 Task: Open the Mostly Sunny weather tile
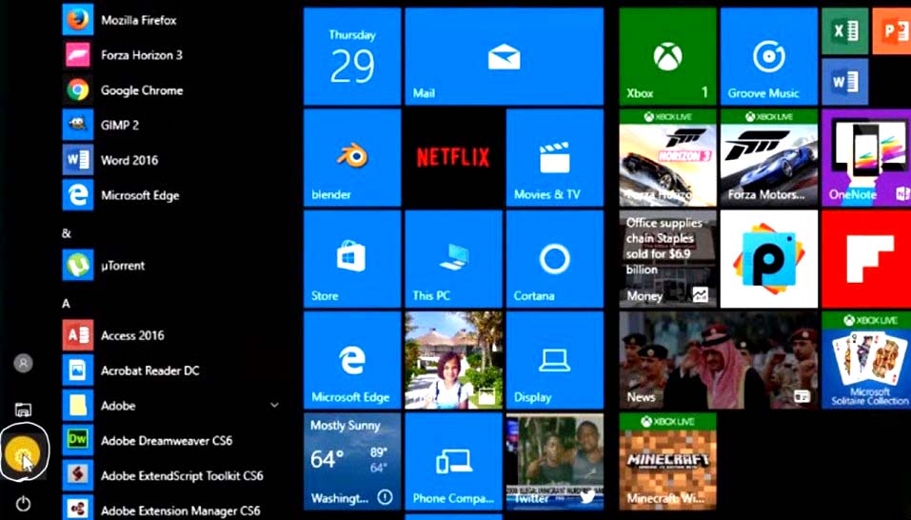coord(352,461)
